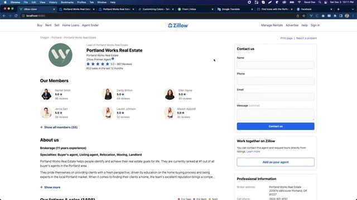Image resolution: width=357 pixels, height=200 pixels.
Task: Click the Advertise link
Action: tap(292, 26)
